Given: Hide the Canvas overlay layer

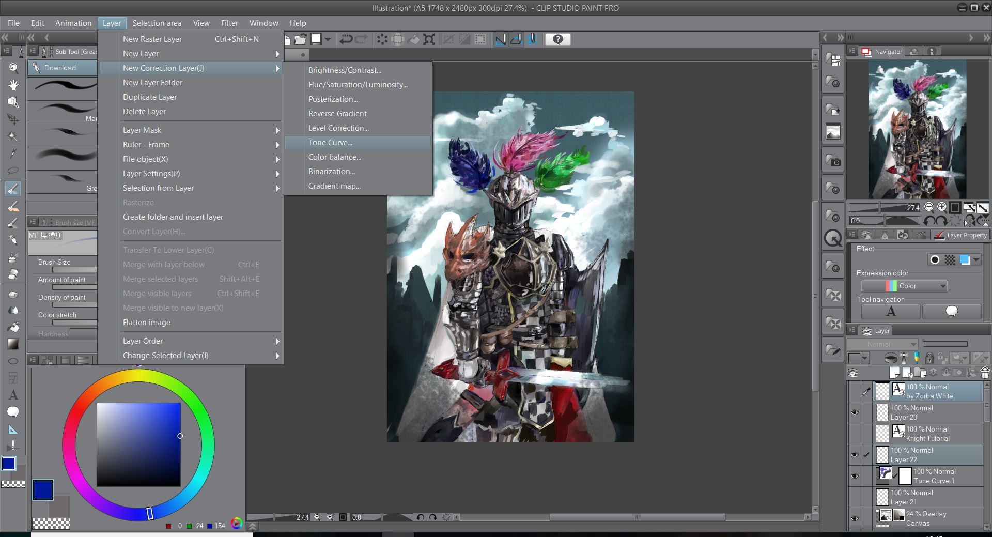Looking at the screenshot, I should 855,518.
